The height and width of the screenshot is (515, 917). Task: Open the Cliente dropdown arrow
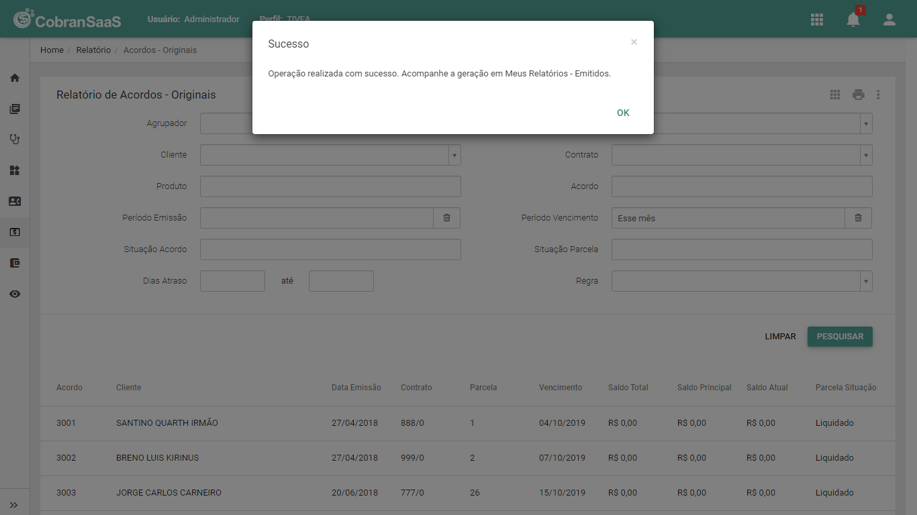pos(454,155)
